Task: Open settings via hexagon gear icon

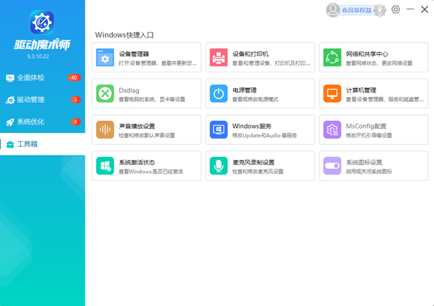Action: point(396,9)
